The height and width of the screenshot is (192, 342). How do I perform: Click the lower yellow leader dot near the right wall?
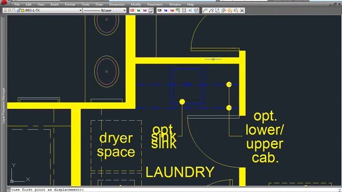(x=229, y=108)
